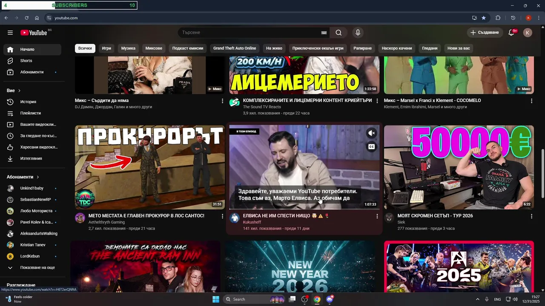Open Абонаменти in the sidebar
Viewport: 545px width, 306px height.
pyautogui.click(x=32, y=72)
